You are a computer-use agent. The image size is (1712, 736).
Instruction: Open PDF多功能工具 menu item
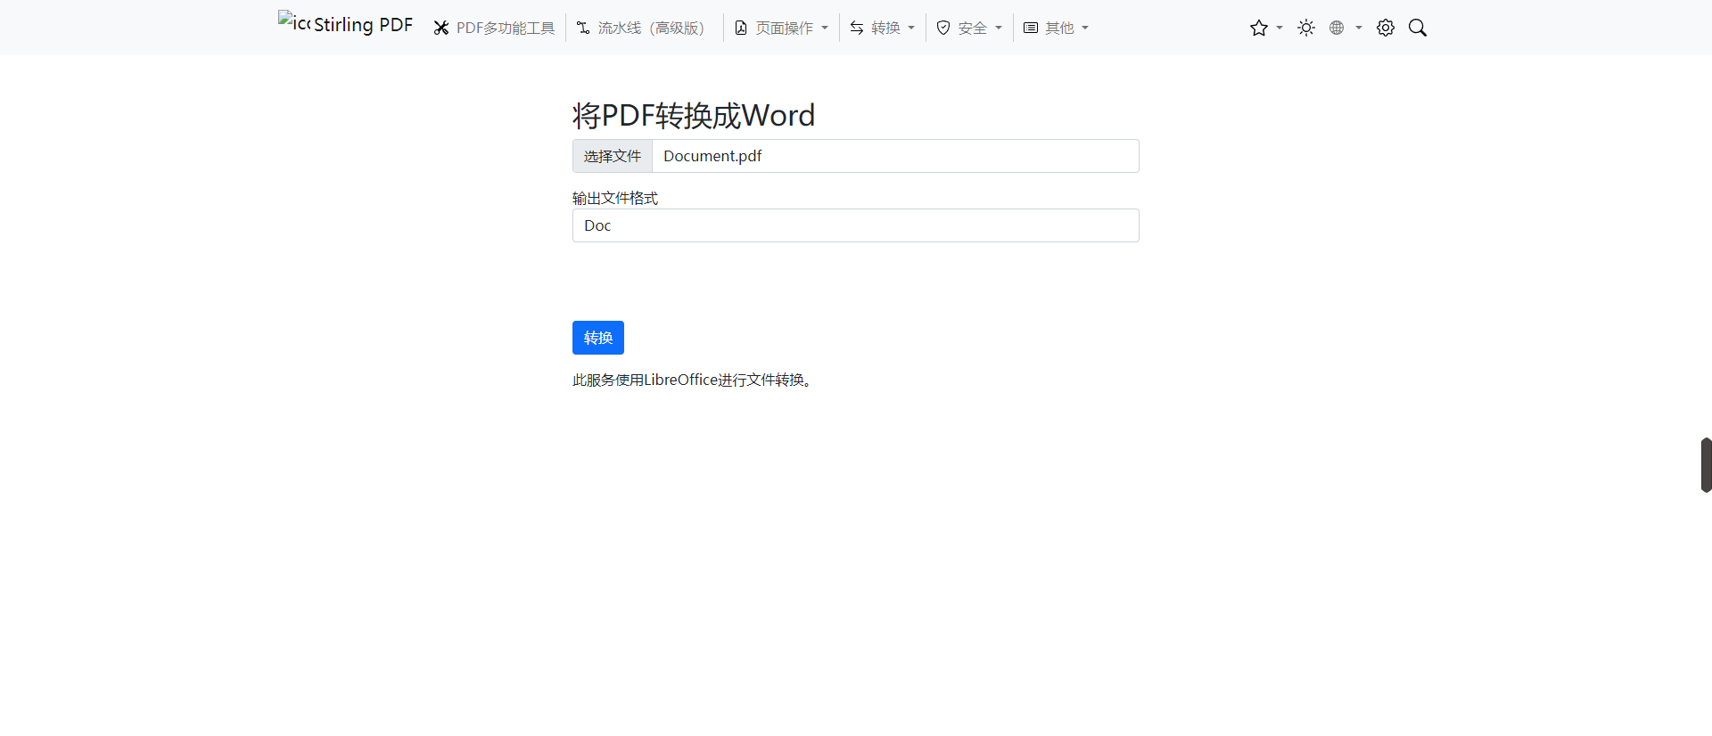click(x=494, y=29)
